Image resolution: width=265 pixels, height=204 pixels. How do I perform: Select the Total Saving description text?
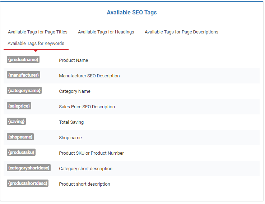click(71, 122)
